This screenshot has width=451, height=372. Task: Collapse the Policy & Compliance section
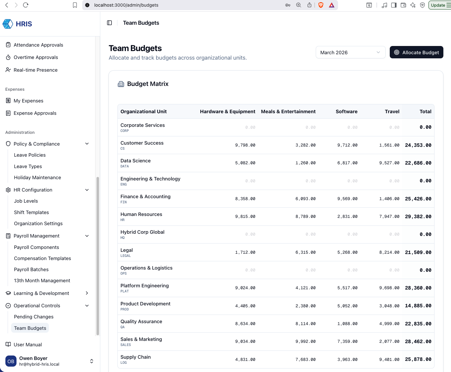[x=87, y=144]
